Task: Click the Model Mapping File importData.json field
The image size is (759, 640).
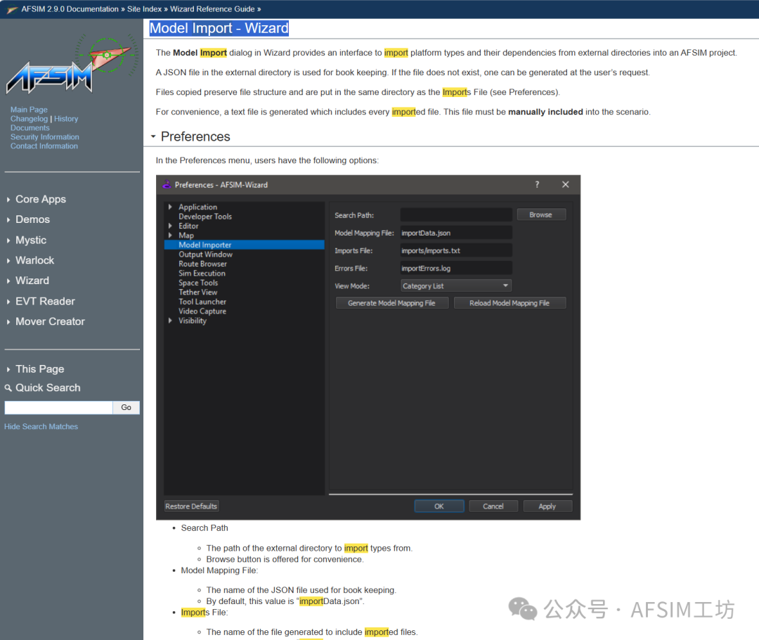Action: [456, 233]
